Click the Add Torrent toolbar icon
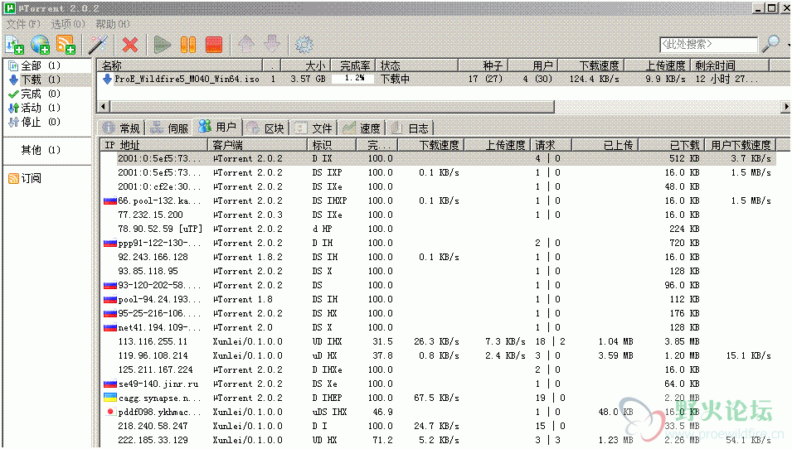The width and height of the screenshot is (792, 449). pos(14,45)
